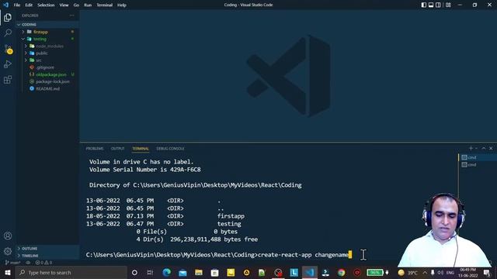Click the new terminal plus icon
The height and width of the screenshot is (279, 497).
(x=471, y=148)
